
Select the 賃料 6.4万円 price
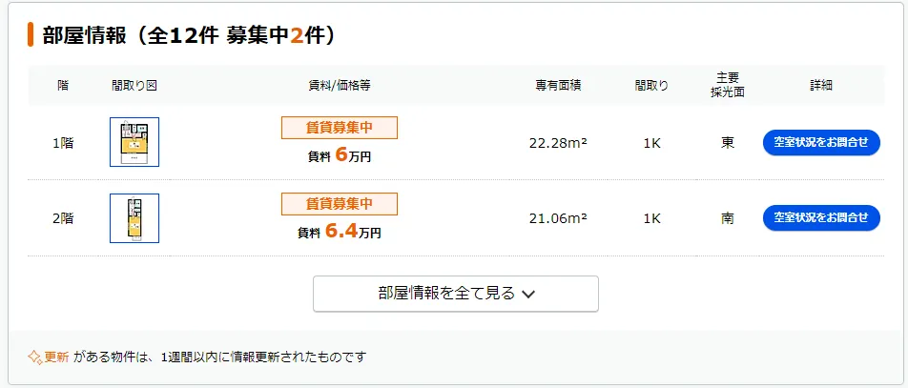click(339, 232)
